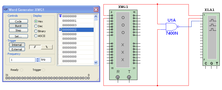
Task: Select rising edge trigger button
Action: pos(35,47)
